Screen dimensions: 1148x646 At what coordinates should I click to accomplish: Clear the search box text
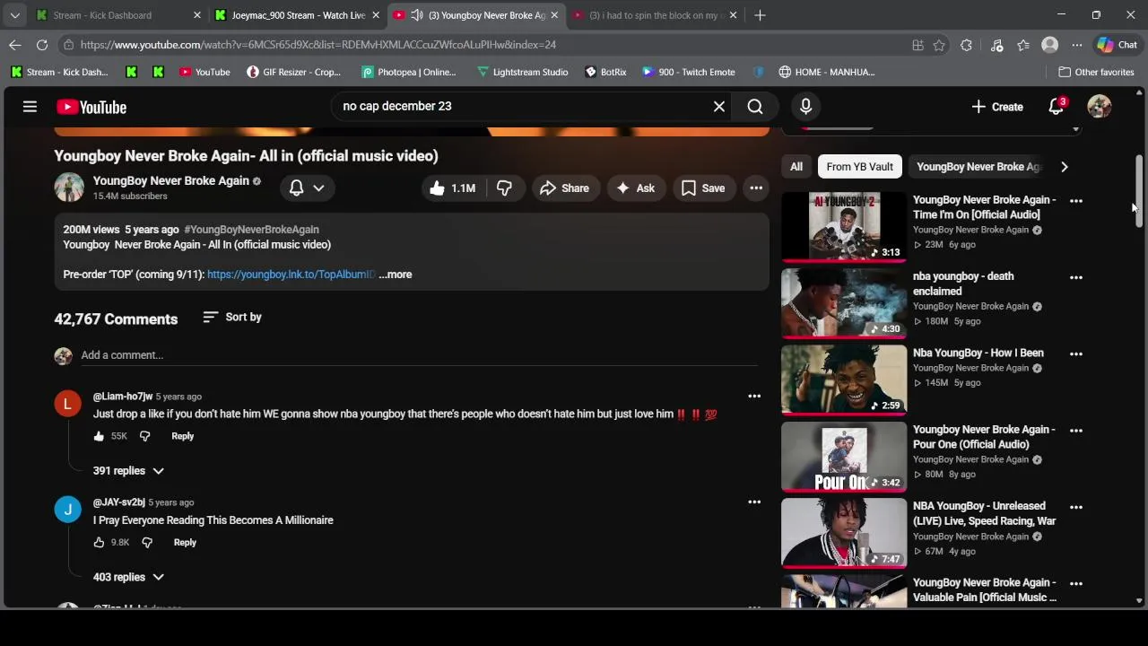pos(719,107)
